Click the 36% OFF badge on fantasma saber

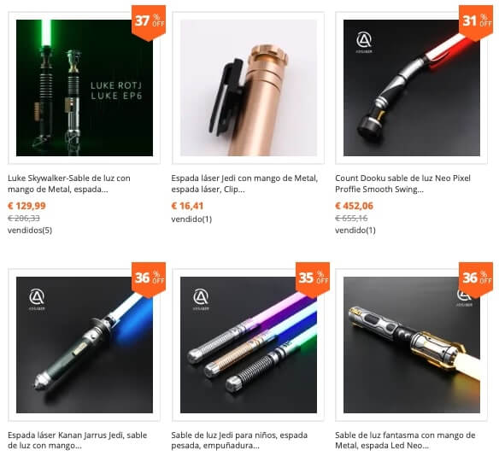[476, 279]
